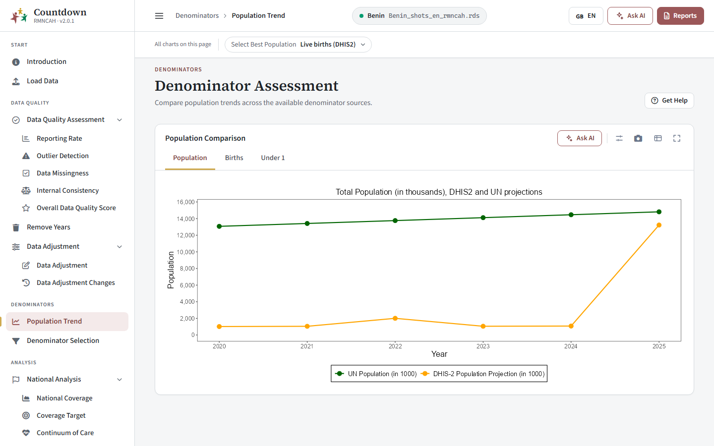Click the Countdown logo
This screenshot has height=446, width=714.
pyautogui.click(x=19, y=16)
